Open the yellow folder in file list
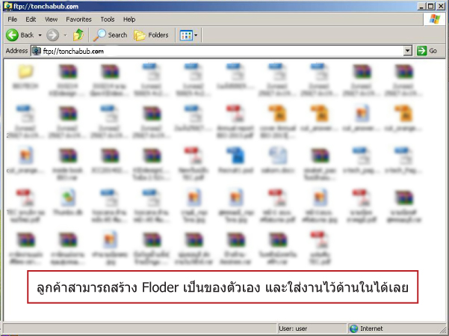Screen dimensions: 449x336 tap(25, 73)
